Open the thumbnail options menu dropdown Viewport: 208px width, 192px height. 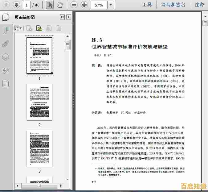pos(18,28)
